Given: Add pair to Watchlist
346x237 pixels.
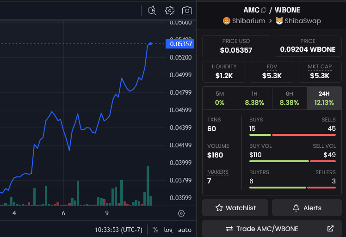Looking at the screenshot, I should [x=235, y=208].
